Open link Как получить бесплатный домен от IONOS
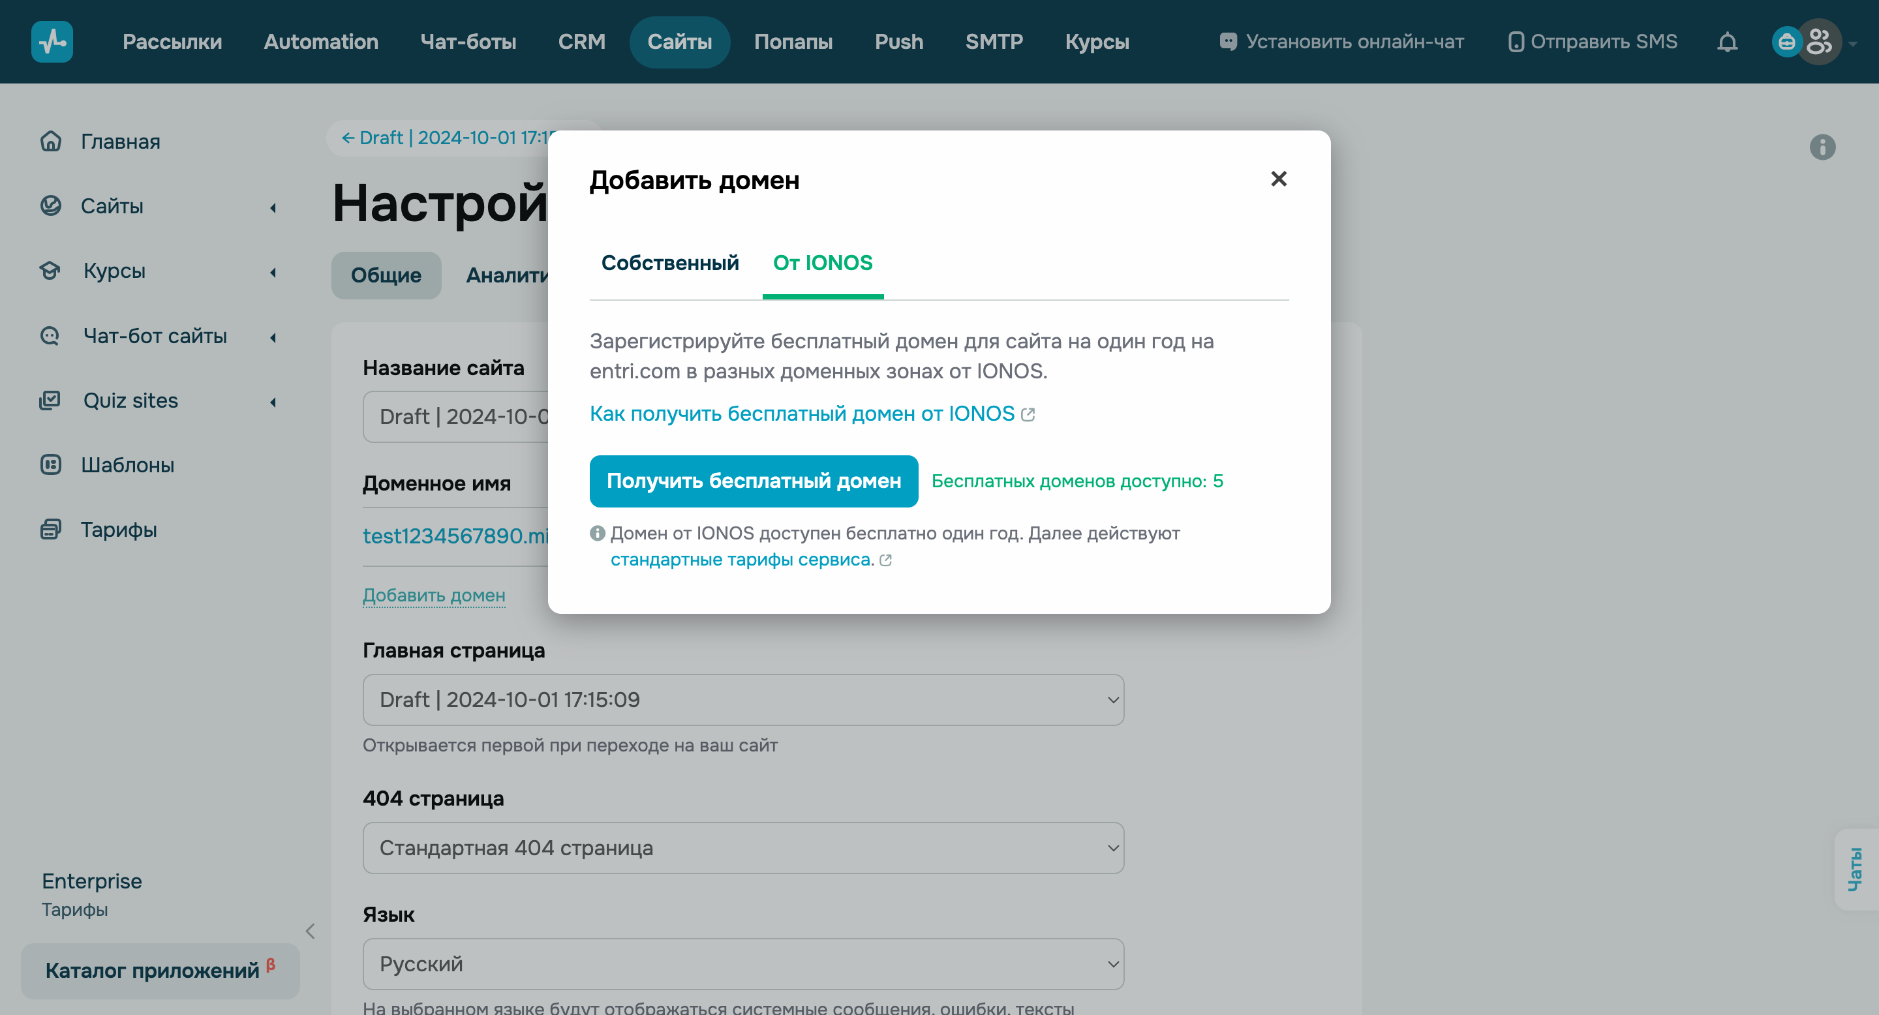Image resolution: width=1879 pixels, height=1015 pixels. coord(801,414)
